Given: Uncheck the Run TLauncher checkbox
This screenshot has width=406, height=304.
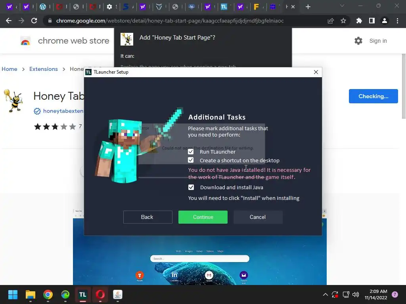Looking at the screenshot, I should click(x=191, y=152).
